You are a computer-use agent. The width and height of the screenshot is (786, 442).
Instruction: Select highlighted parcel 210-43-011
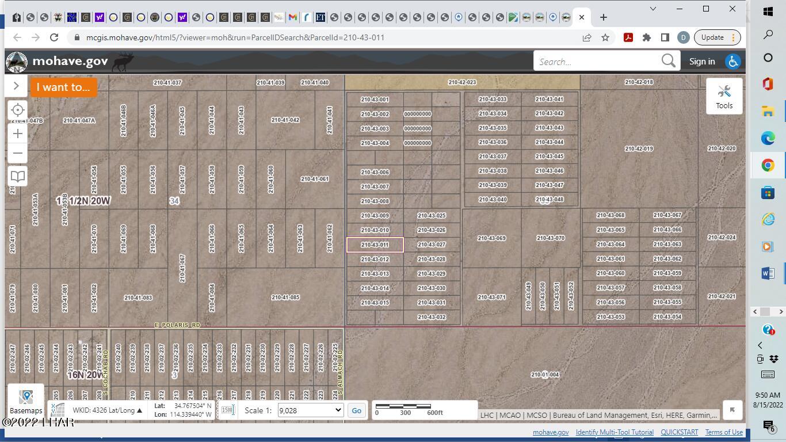click(375, 245)
